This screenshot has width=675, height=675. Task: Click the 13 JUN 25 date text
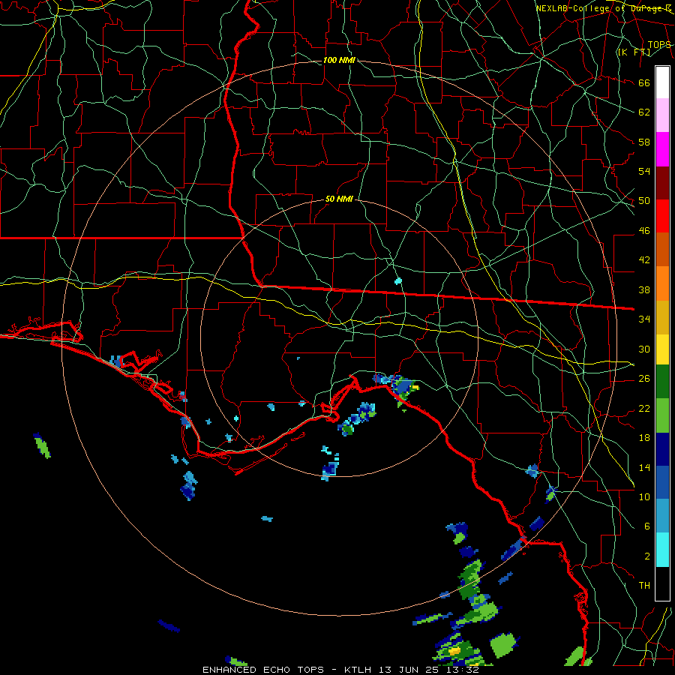408,670
